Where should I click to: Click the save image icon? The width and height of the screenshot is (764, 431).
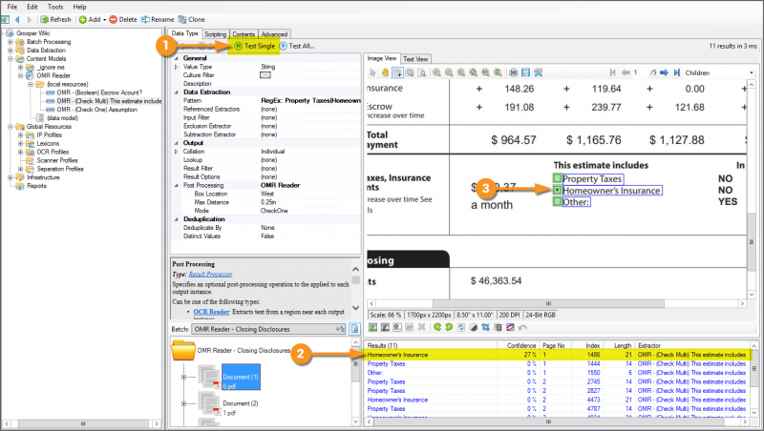tap(525, 72)
